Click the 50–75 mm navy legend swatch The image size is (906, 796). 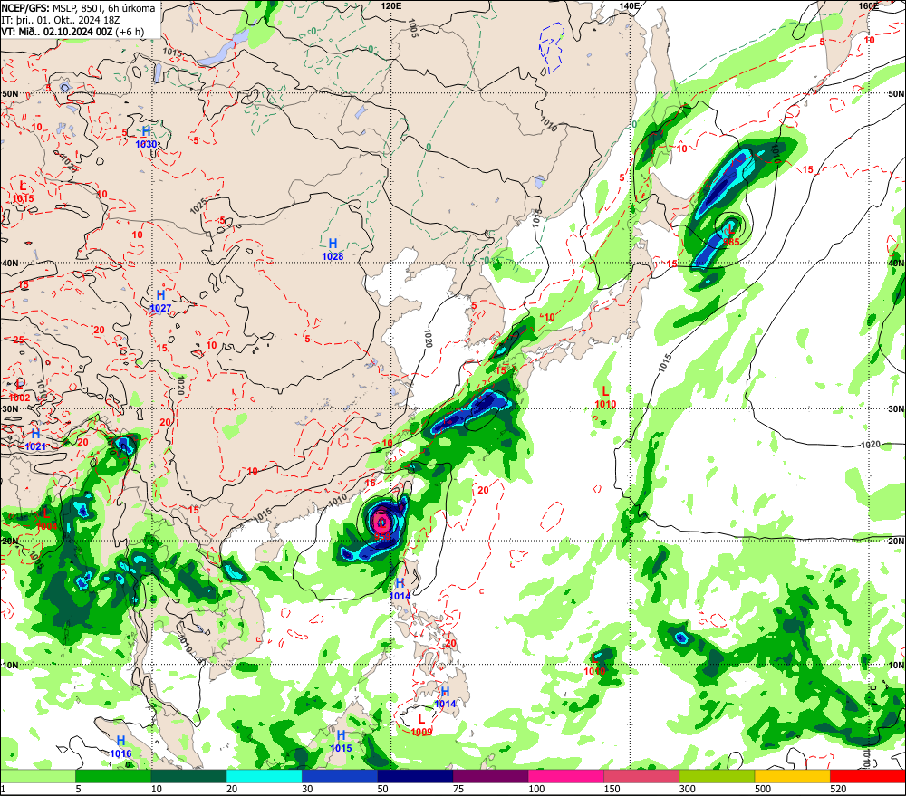[x=415, y=776]
